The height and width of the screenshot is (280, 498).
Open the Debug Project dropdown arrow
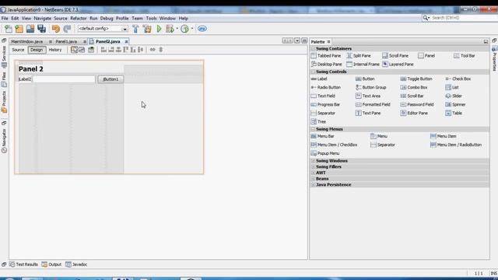click(177, 29)
